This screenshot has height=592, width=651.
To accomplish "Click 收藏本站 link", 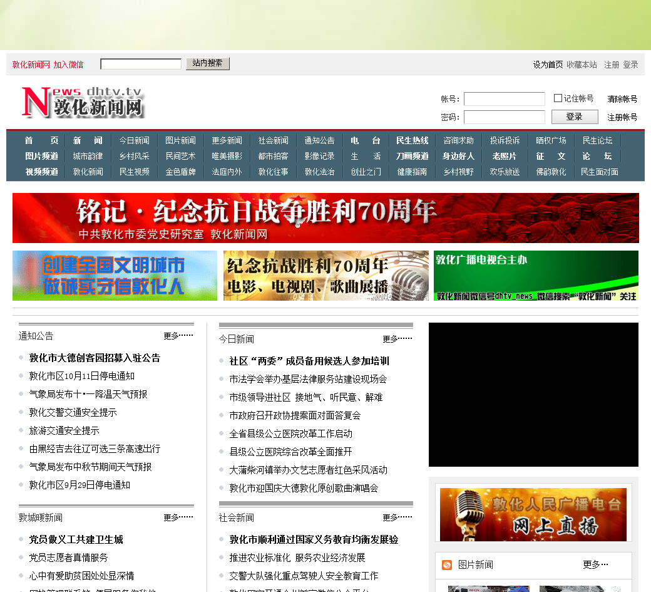I will click(582, 65).
